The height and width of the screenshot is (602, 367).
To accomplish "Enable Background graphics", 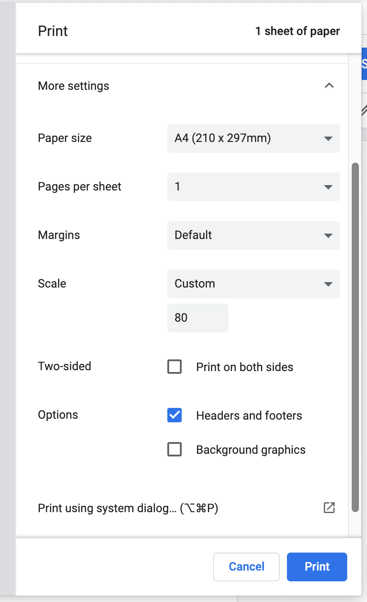I will (x=175, y=449).
